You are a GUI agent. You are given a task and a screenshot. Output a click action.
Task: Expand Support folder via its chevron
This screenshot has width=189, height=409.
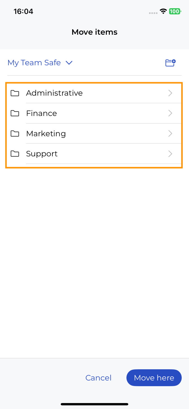pyautogui.click(x=170, y=154)
